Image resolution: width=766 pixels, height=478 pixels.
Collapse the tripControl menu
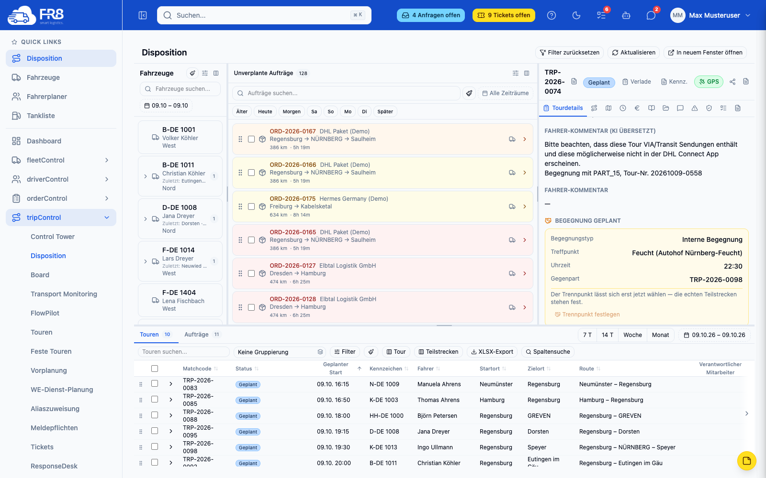(61, 217)
